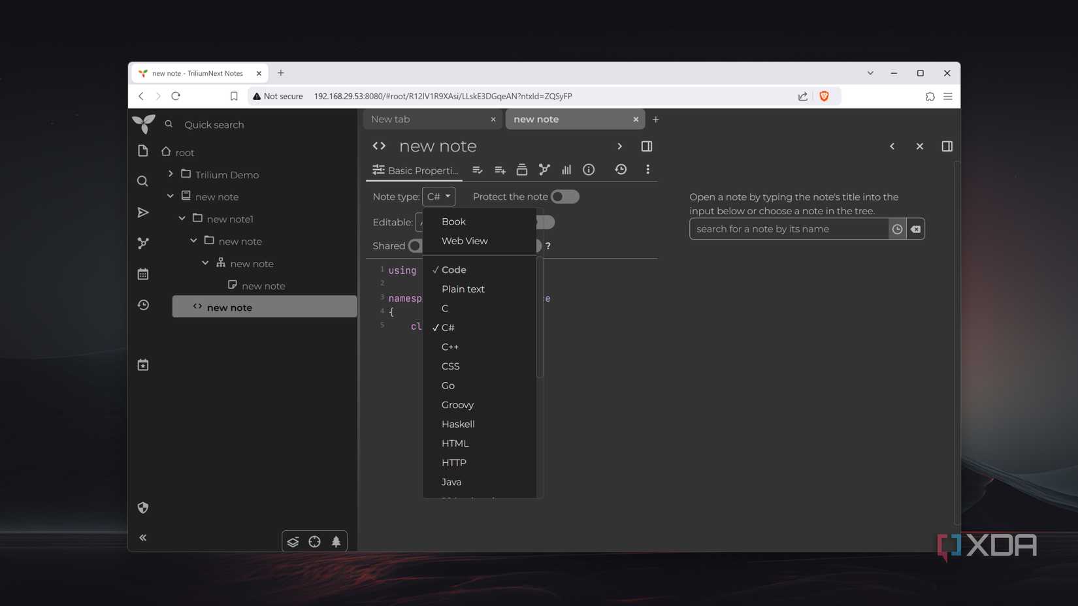
Task: Open the browser tab list chevron
Action: coord(870,73)
